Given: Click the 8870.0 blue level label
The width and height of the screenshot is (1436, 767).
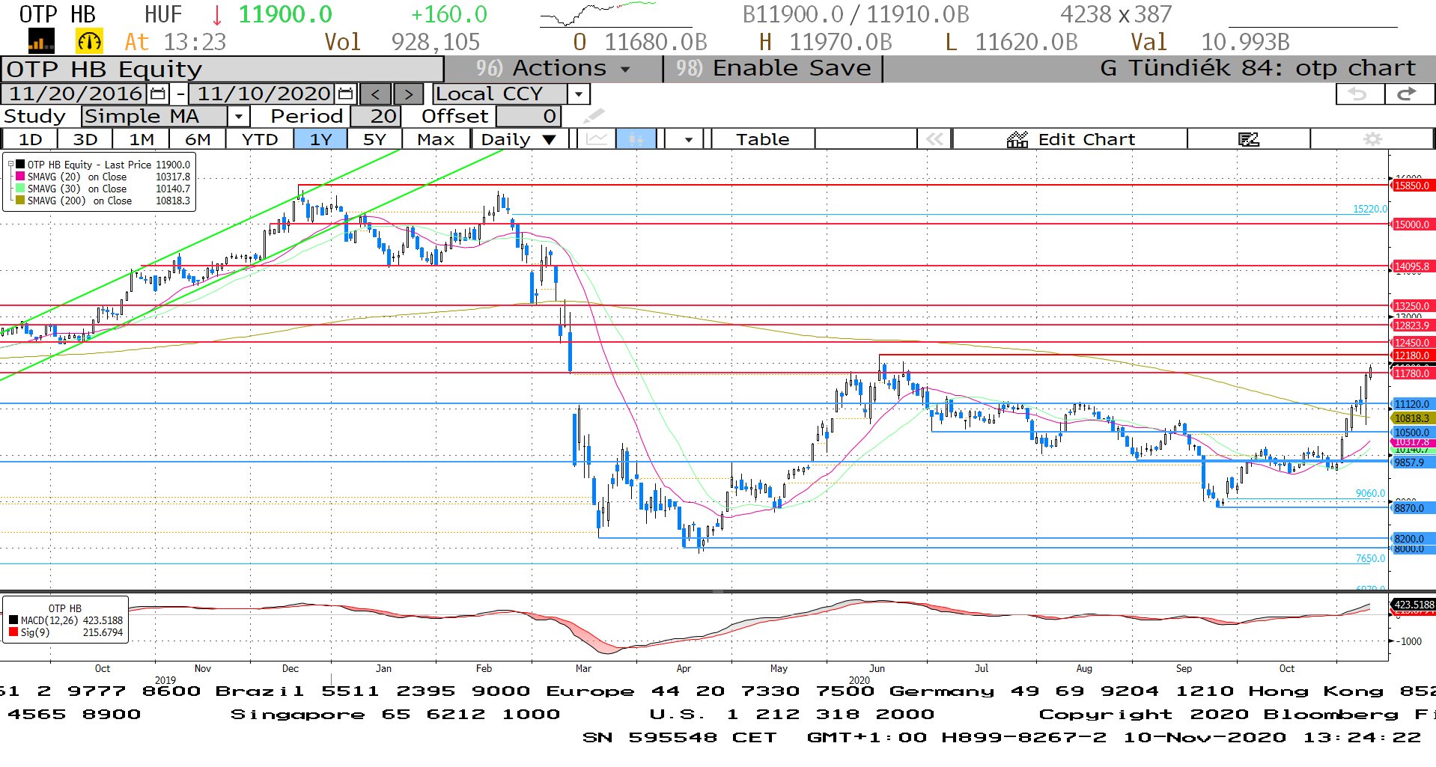Looking at the screenshot, I should coord(1411,508).
